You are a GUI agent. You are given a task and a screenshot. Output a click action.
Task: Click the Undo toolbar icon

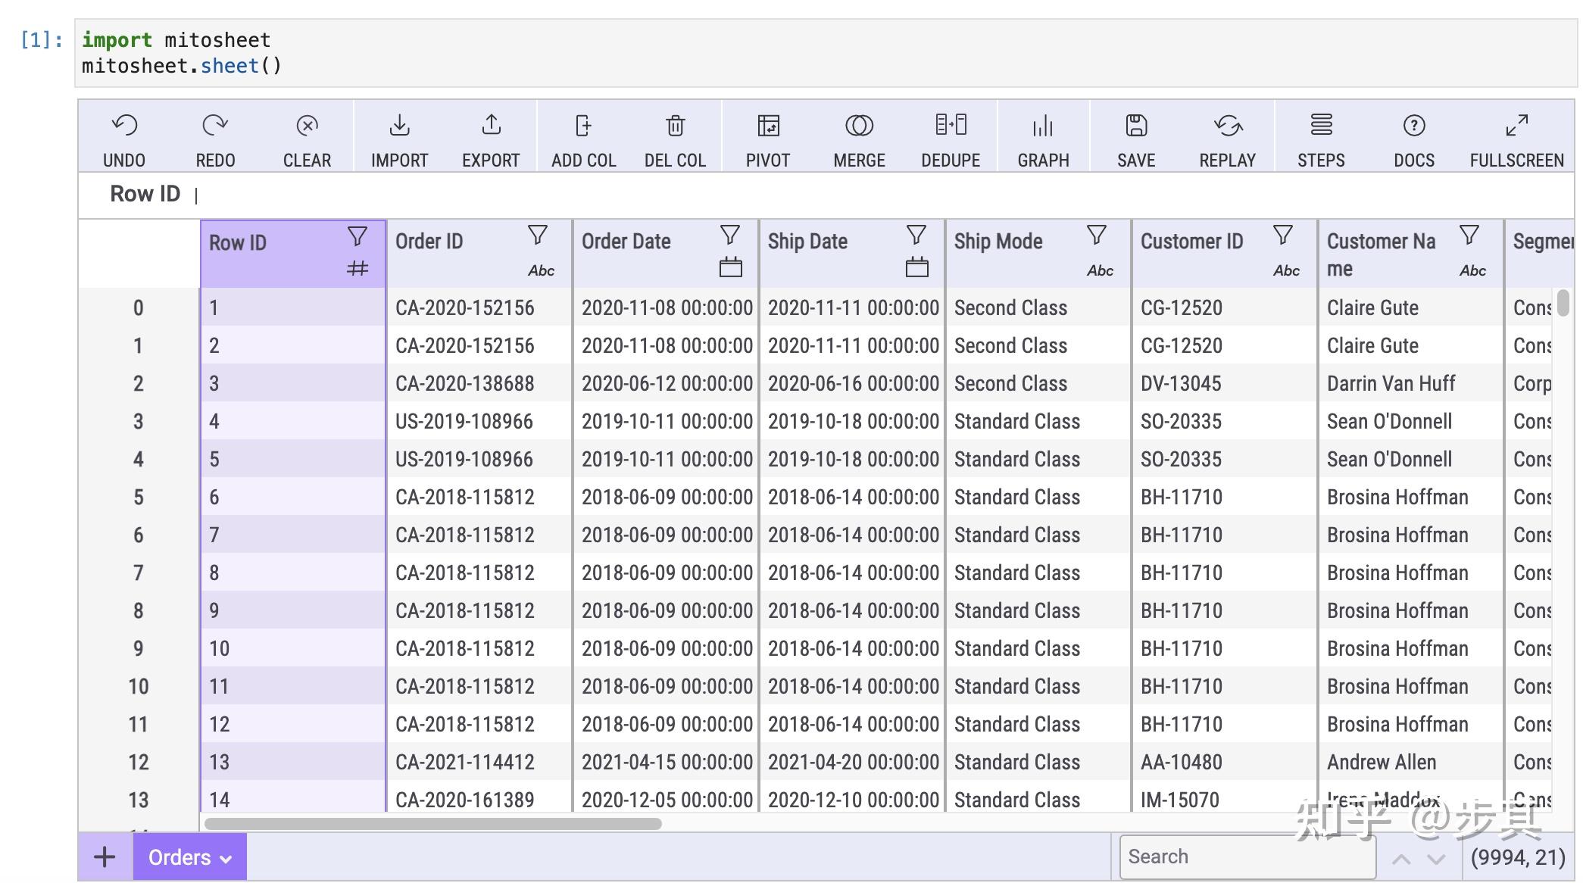coord(124,126)
